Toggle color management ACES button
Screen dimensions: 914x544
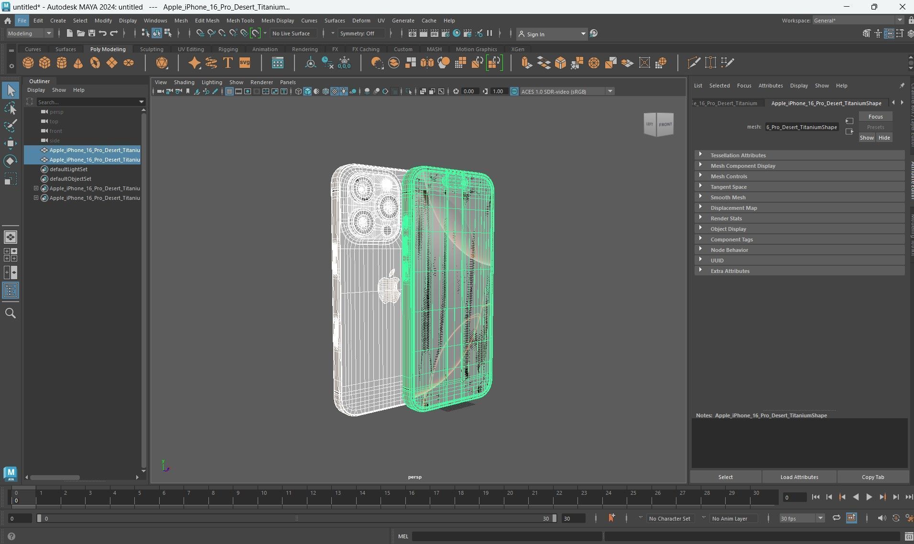[514, 91]
